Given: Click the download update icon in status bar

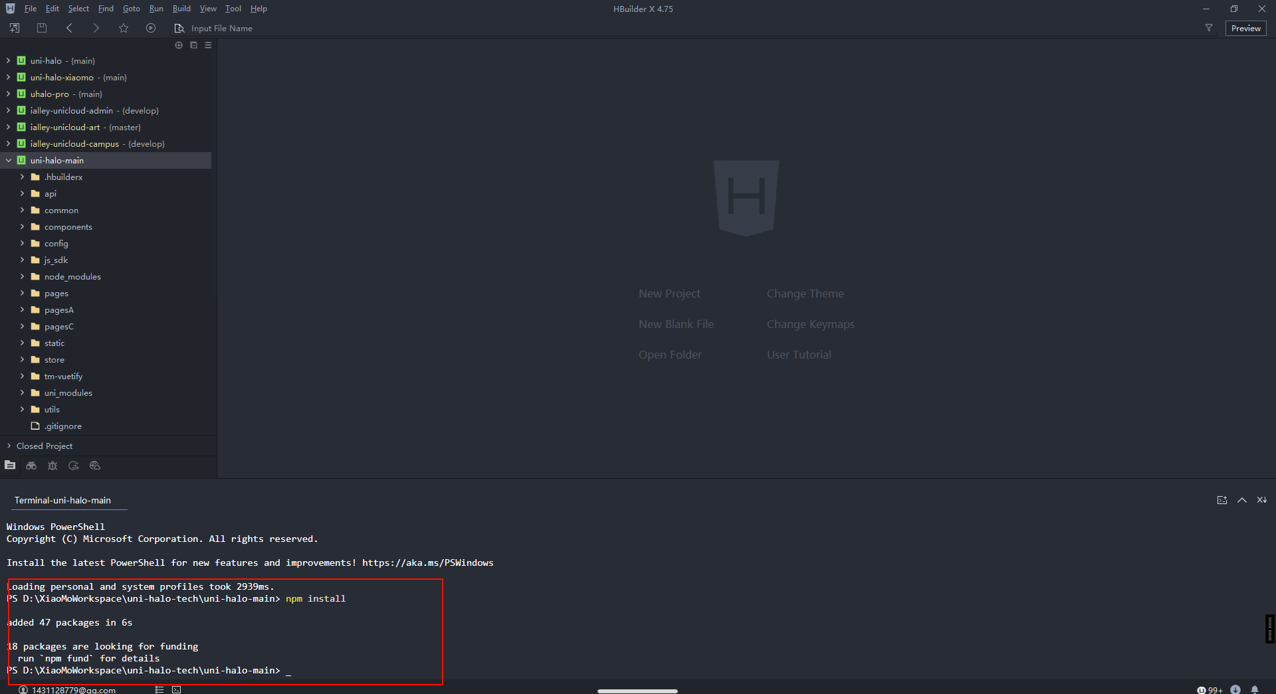Looking at the screenshot, I should [x=1235, y=689].
